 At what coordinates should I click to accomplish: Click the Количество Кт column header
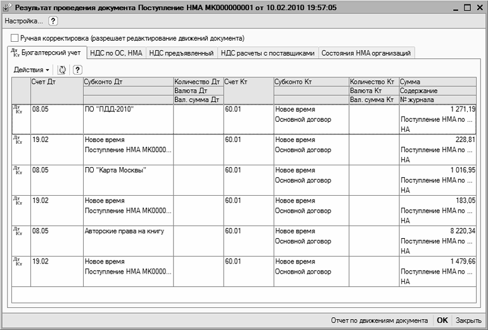click(374, 82)
